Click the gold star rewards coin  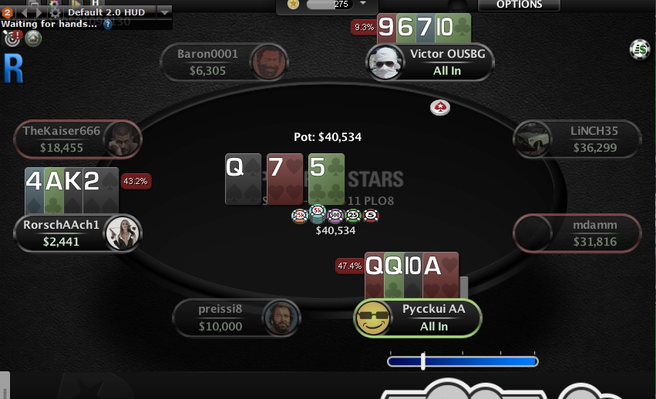[x=293, y=4]
